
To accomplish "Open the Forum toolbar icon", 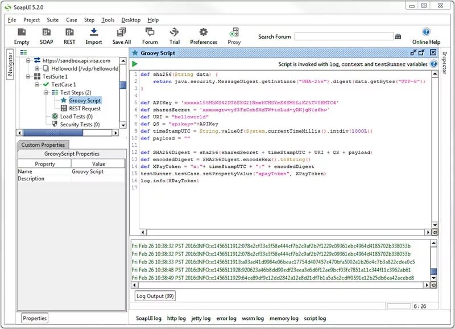I will (150, 36).
